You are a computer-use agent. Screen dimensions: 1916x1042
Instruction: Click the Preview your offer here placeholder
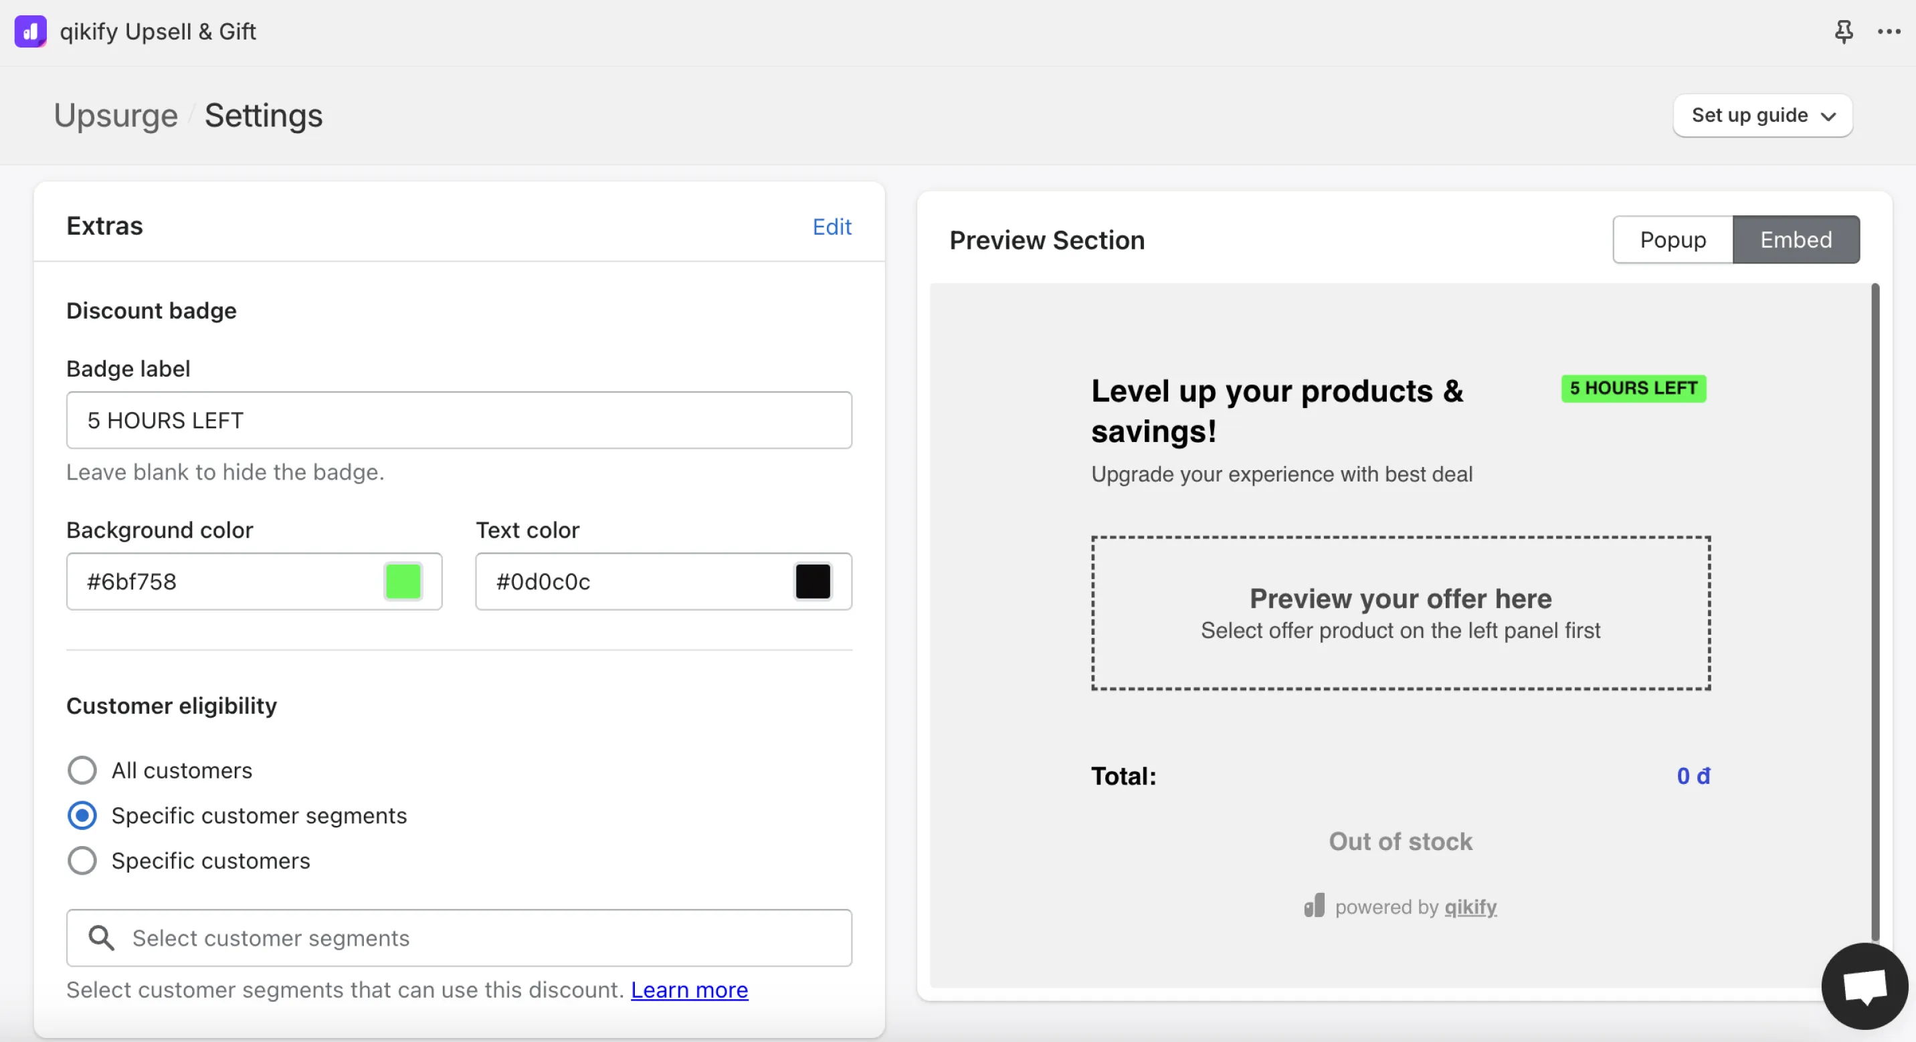(x=1401, y=613)
